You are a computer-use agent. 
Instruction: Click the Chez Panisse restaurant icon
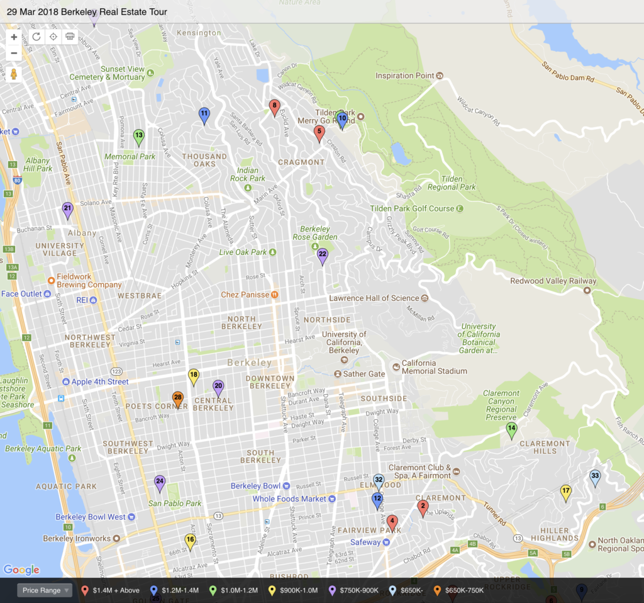click(x=275, y=295)
